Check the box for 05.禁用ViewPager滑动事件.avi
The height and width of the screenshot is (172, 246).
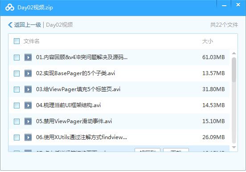click(16, 121)
